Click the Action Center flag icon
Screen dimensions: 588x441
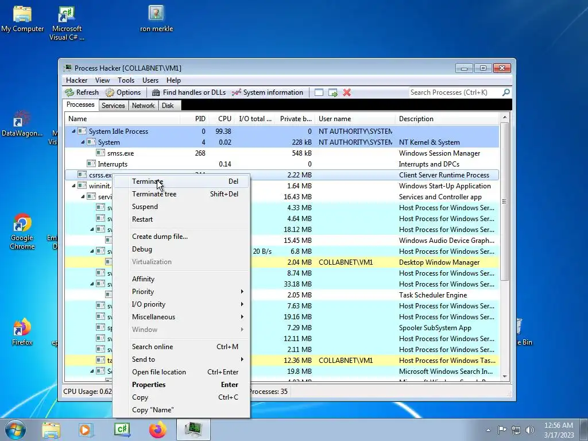click(x=502, y=430)
